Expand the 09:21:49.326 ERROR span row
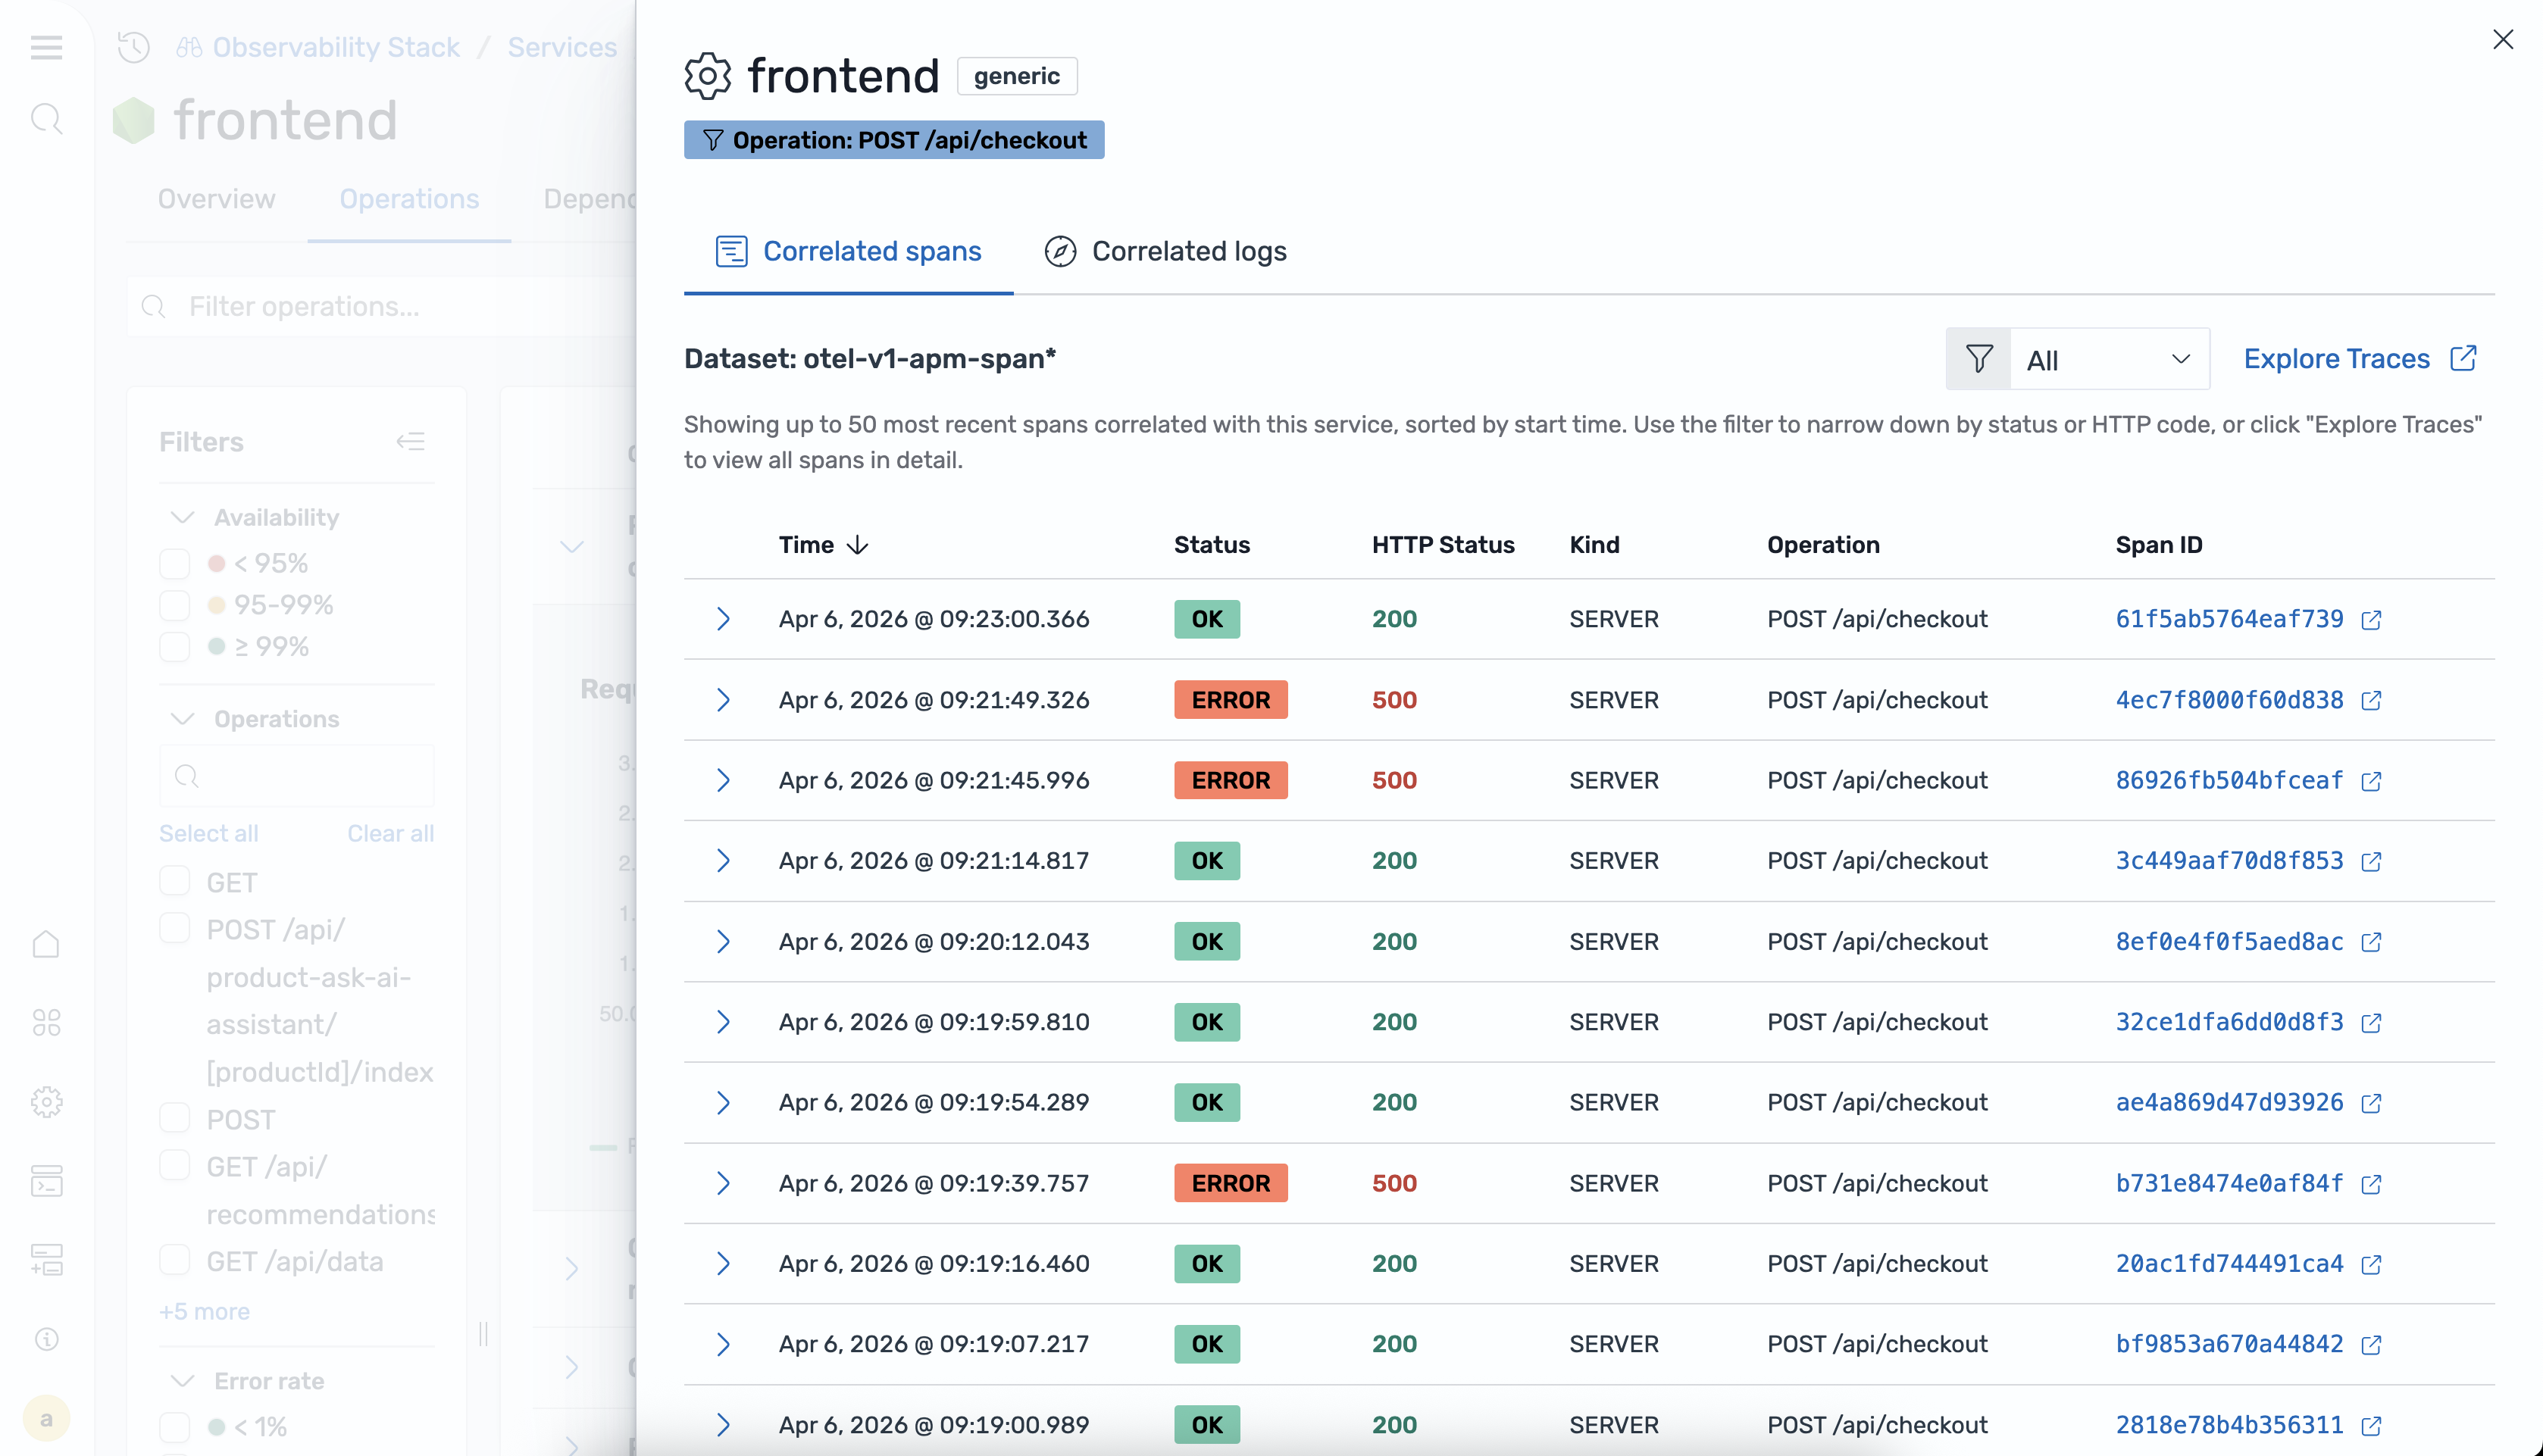Image resolution: width=2543 pixels, height=1456 pixels. click(723, 700)
